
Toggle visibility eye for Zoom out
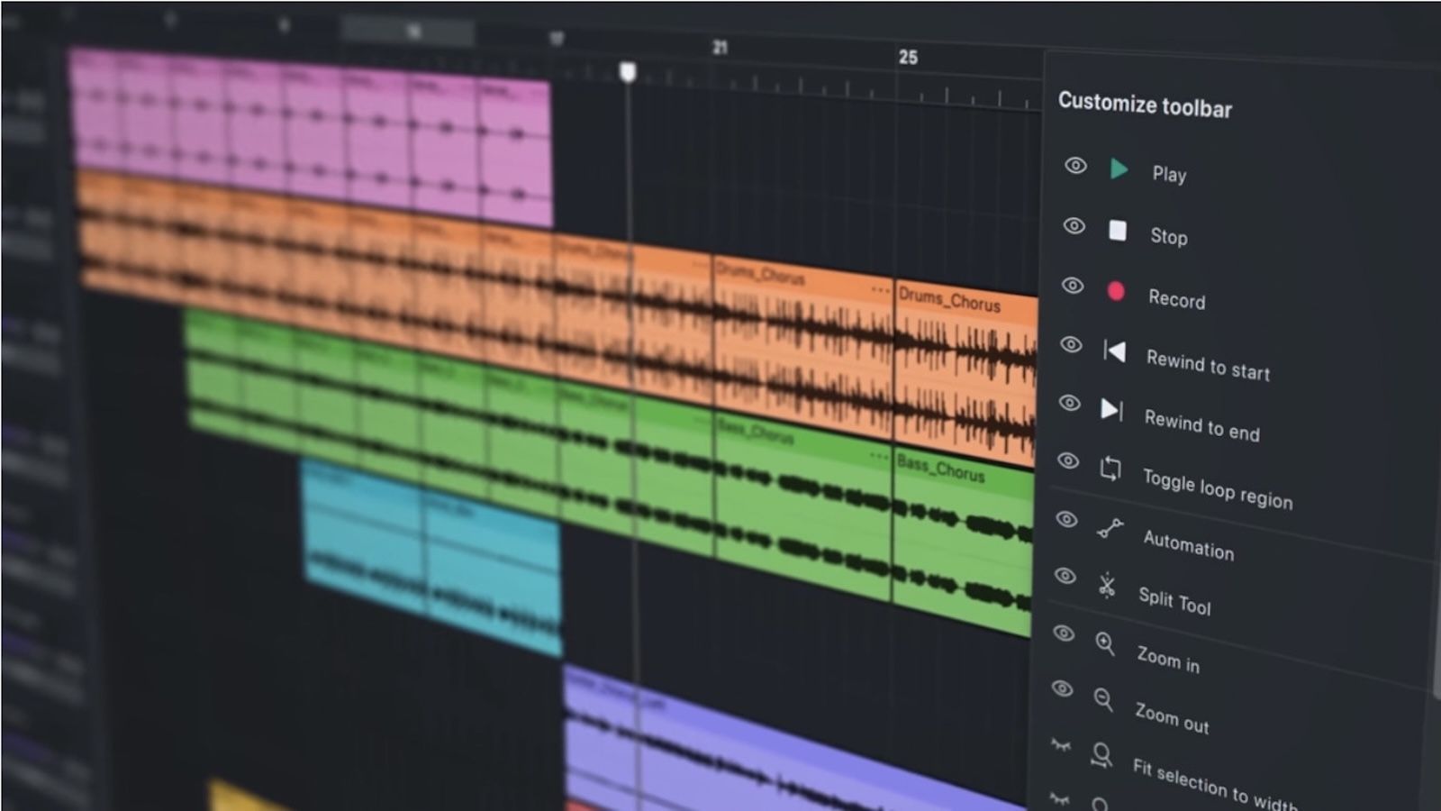coord(1062,689)
